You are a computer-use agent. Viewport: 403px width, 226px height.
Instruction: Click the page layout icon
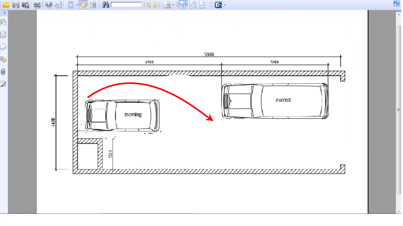coord(71,5)
